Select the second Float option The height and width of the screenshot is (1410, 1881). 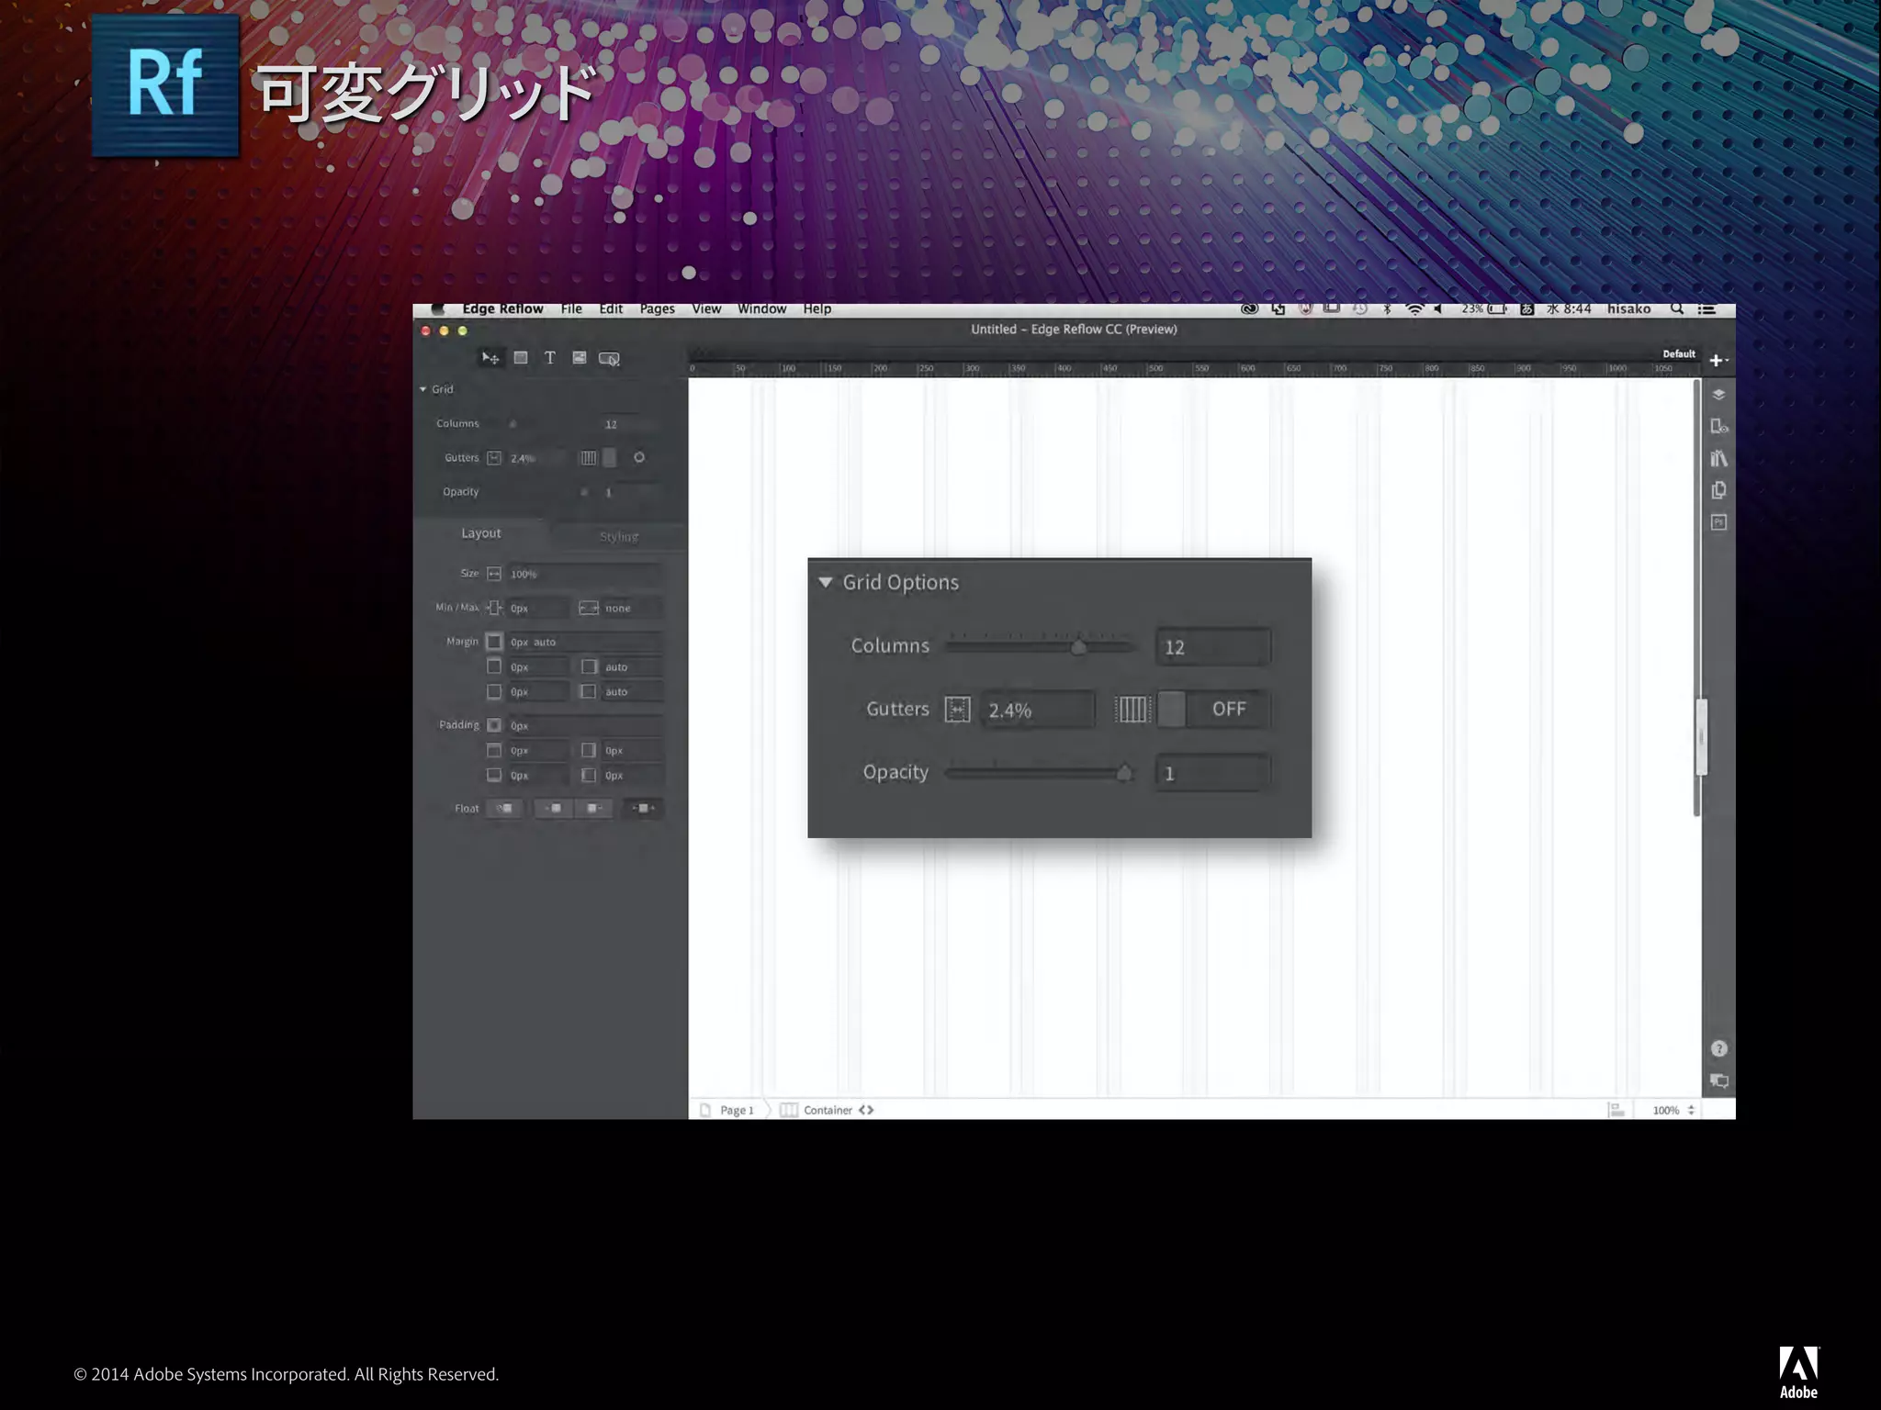click(553, 809)
